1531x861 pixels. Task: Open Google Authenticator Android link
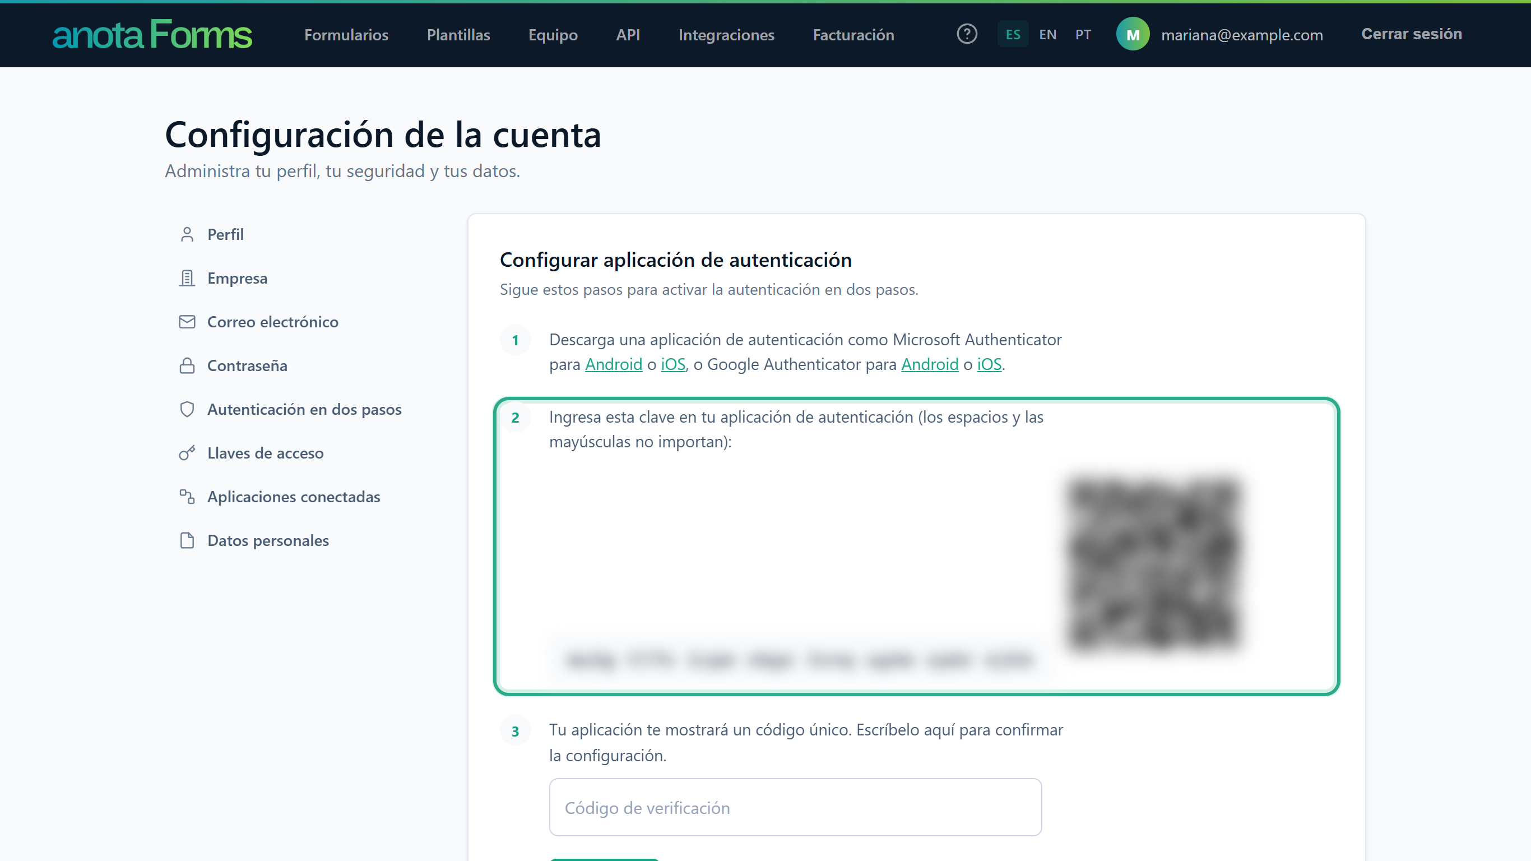point(930,364)
